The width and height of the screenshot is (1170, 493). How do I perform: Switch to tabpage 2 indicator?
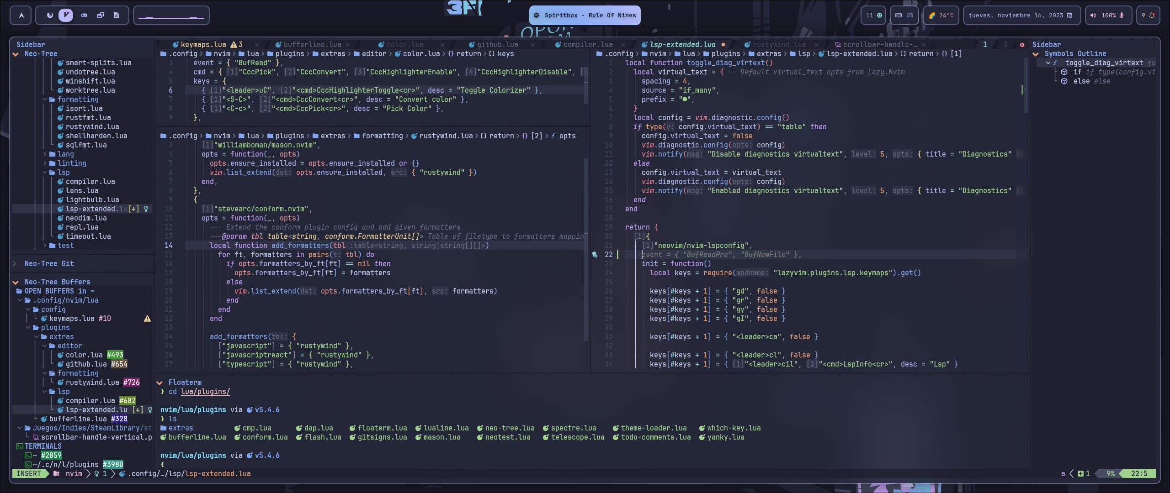pyautogui.click(x=1005, y=45)
